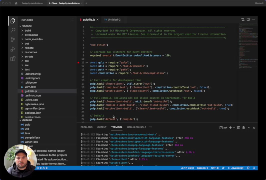Screen dimensions: 266x180
Task: Collapse the fold arrow at line 11
Action: coord(87,62)
